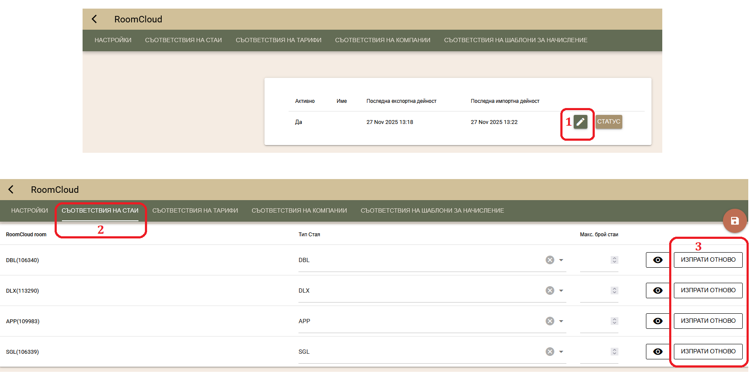
Task: Toggle the eye view for SGL(106339)
Action: pos(658,352)
